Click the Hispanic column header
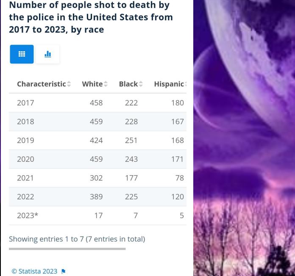 tap(169, 84)
